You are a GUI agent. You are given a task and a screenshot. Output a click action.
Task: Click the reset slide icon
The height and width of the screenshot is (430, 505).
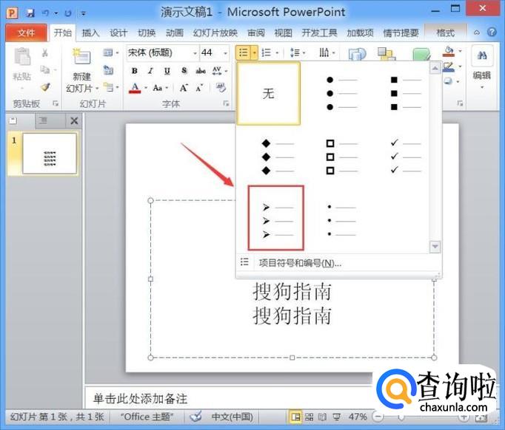point(108,69)
